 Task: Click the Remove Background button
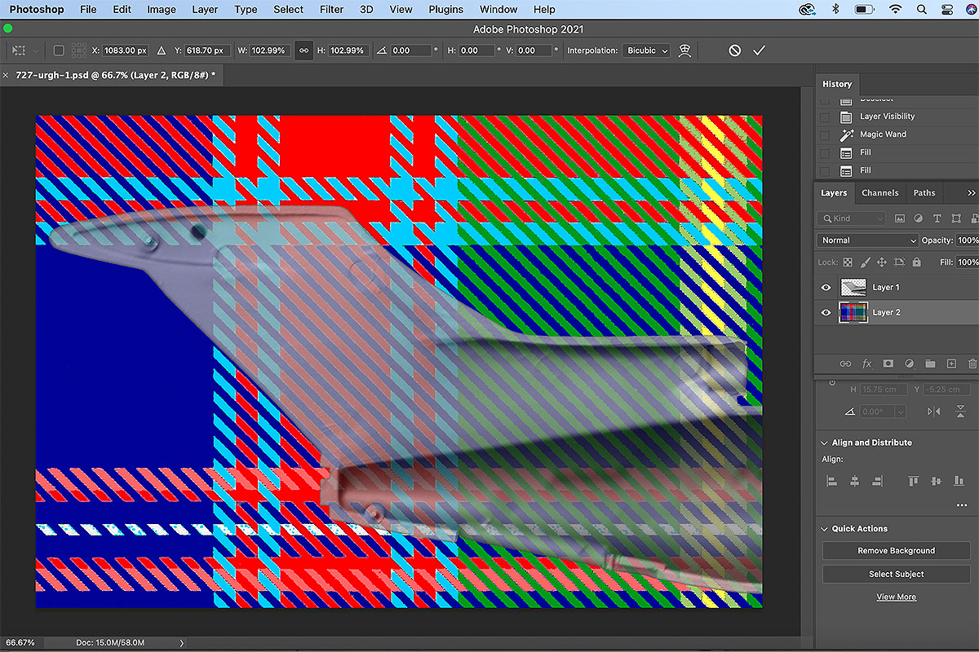pyautogui.click(x=896, y=551)
